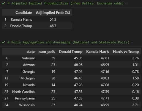Select the Candidate column header
Viewport: 142px width, 111px height.
point(24,13)
